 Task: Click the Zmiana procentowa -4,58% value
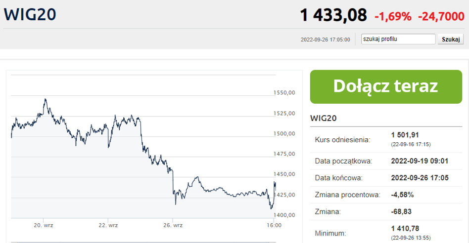coord(402,195)
